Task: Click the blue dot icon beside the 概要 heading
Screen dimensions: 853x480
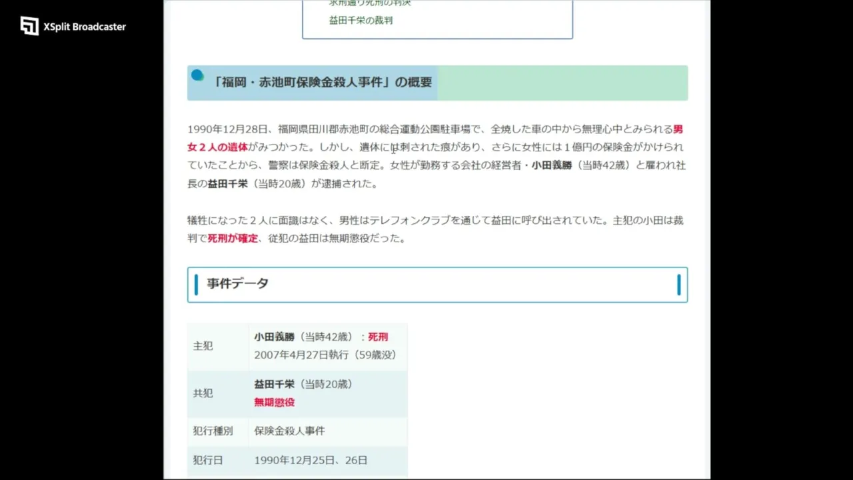Action: [197, 75]
